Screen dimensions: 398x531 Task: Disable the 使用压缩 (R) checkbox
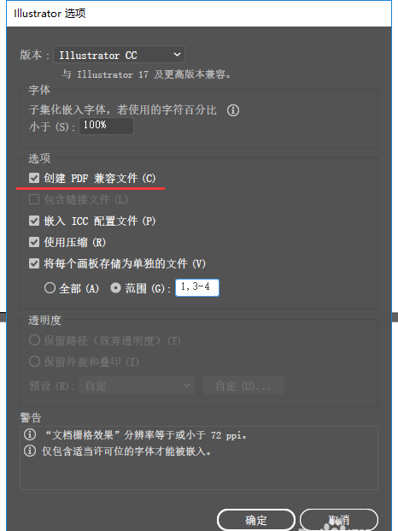click(x=34, y=242)
